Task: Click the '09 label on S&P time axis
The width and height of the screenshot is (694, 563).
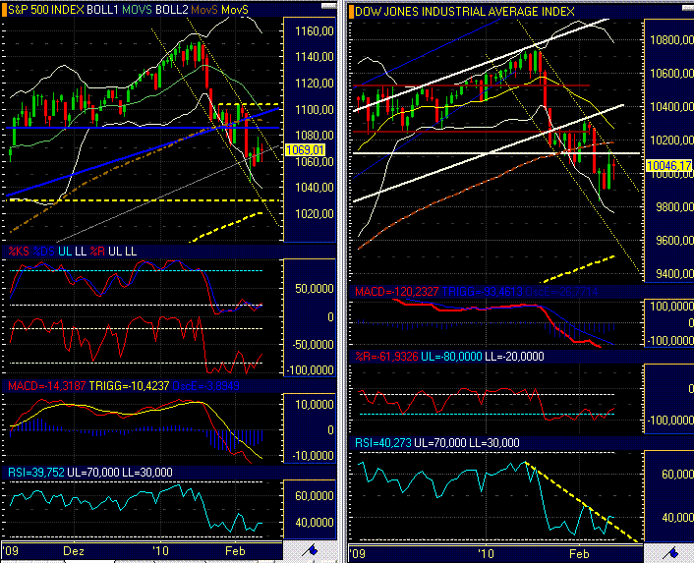Action: click(x=11, y=551)
